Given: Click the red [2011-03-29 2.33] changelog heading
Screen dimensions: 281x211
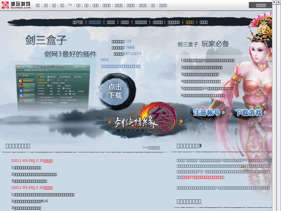Looking at the screenshot, I should (32, 161).
